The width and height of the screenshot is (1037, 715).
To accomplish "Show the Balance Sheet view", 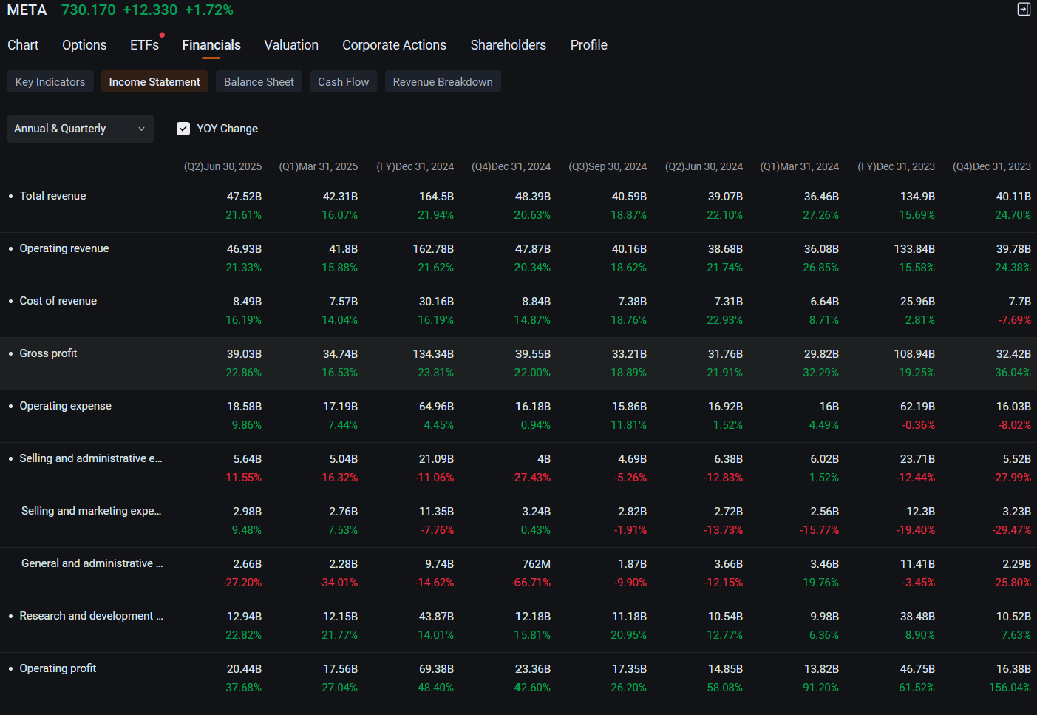I will pos(259,81).
